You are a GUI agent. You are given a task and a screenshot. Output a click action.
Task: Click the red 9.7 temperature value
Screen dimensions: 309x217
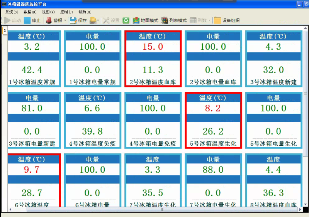click(32, 170)
